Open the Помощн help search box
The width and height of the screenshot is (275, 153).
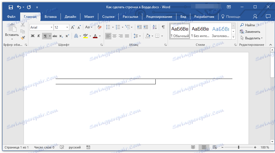[231, 17]
